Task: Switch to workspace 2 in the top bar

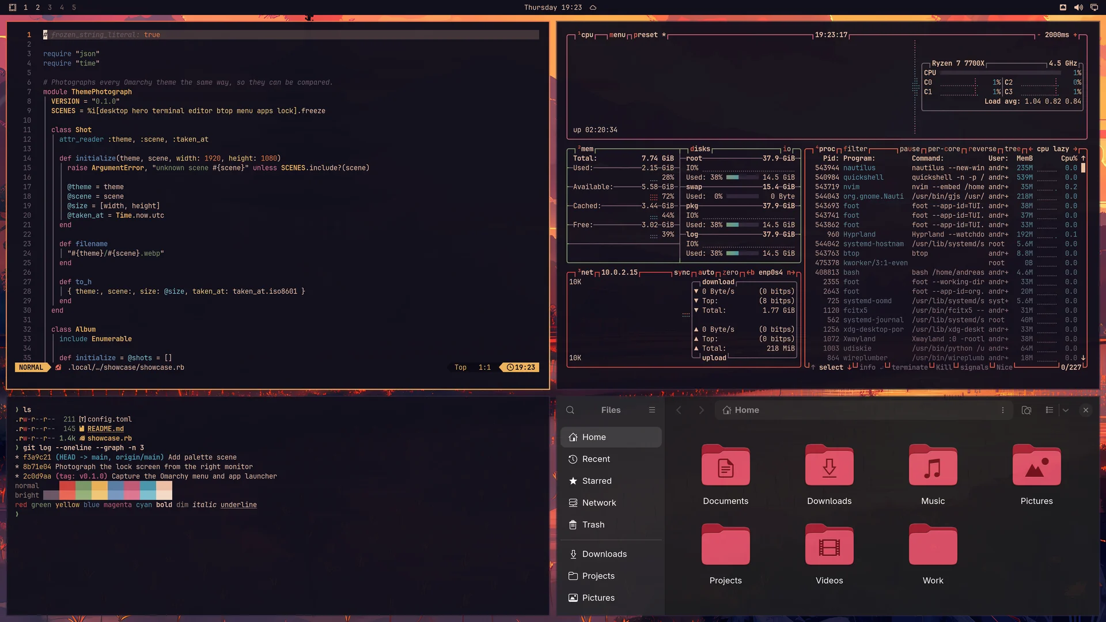Action: [37, 7]
